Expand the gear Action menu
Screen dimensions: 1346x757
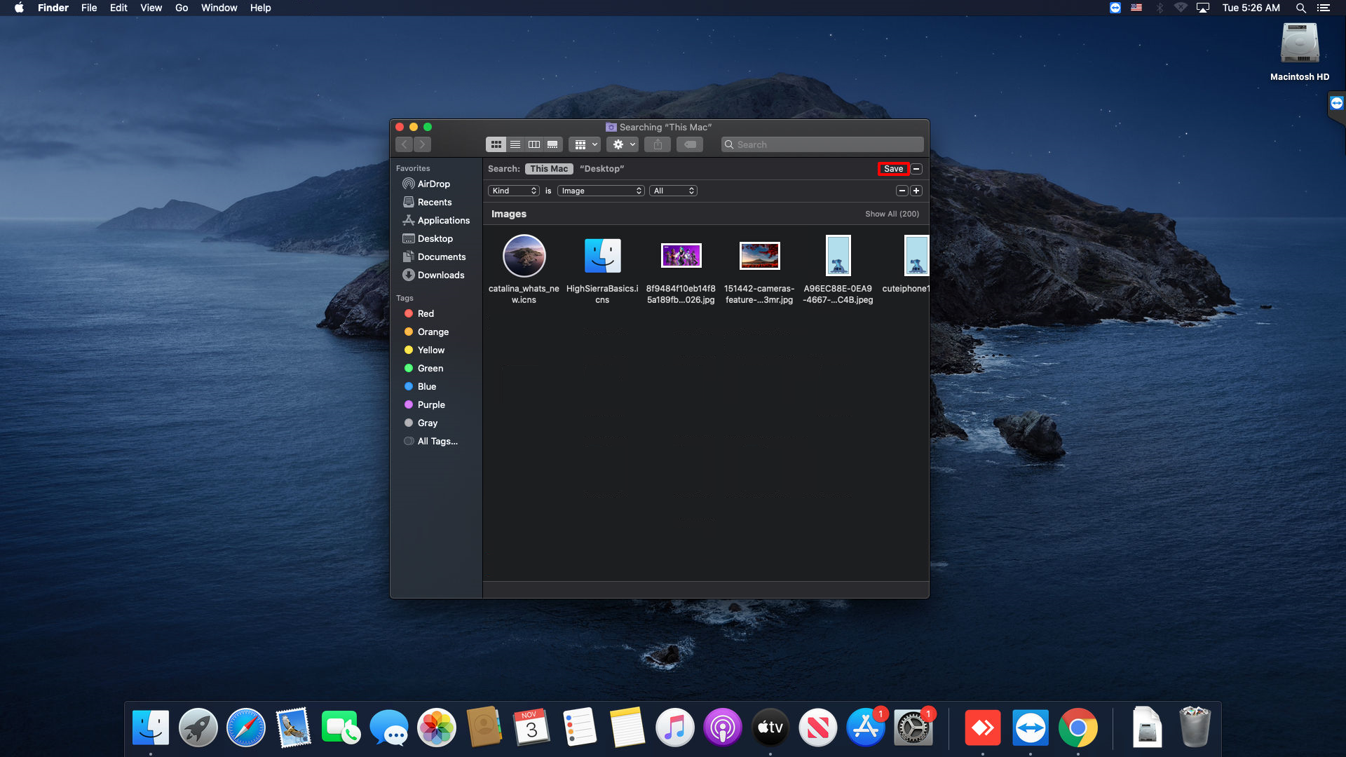point(623,144)
